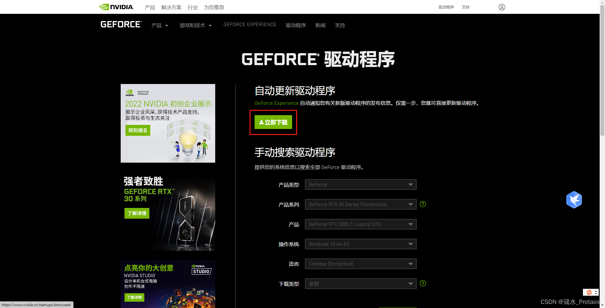Viewport: 605px width, 308px height.
Task: Expand the GeForce 产品 nav dropdown
Action: pyautogui.click(x=160, y=25)
